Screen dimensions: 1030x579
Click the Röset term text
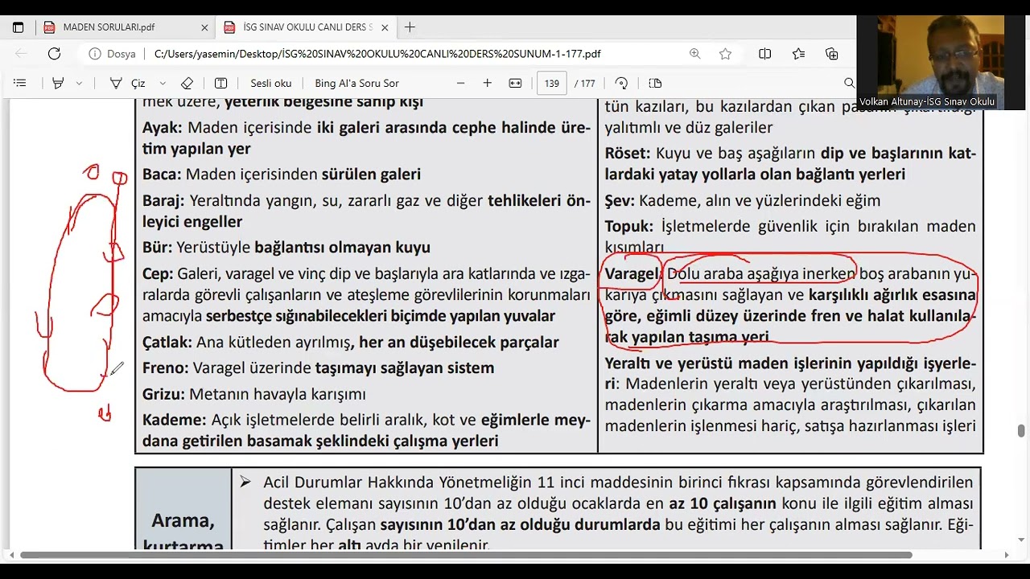coord(628,153)
